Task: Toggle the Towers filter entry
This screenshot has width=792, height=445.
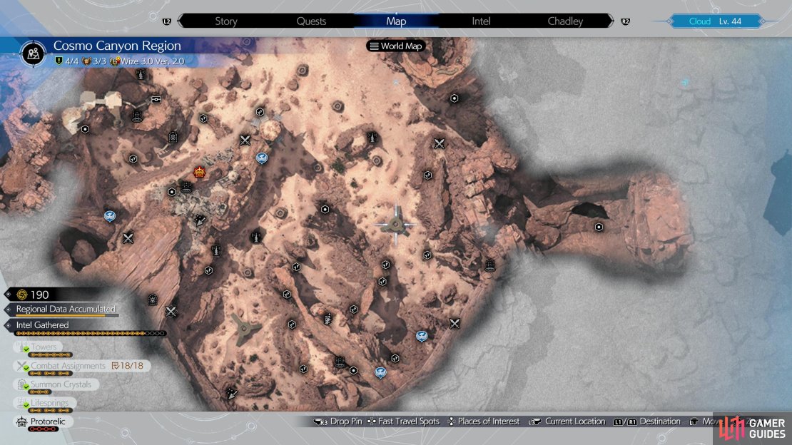Action: [39, 347]
